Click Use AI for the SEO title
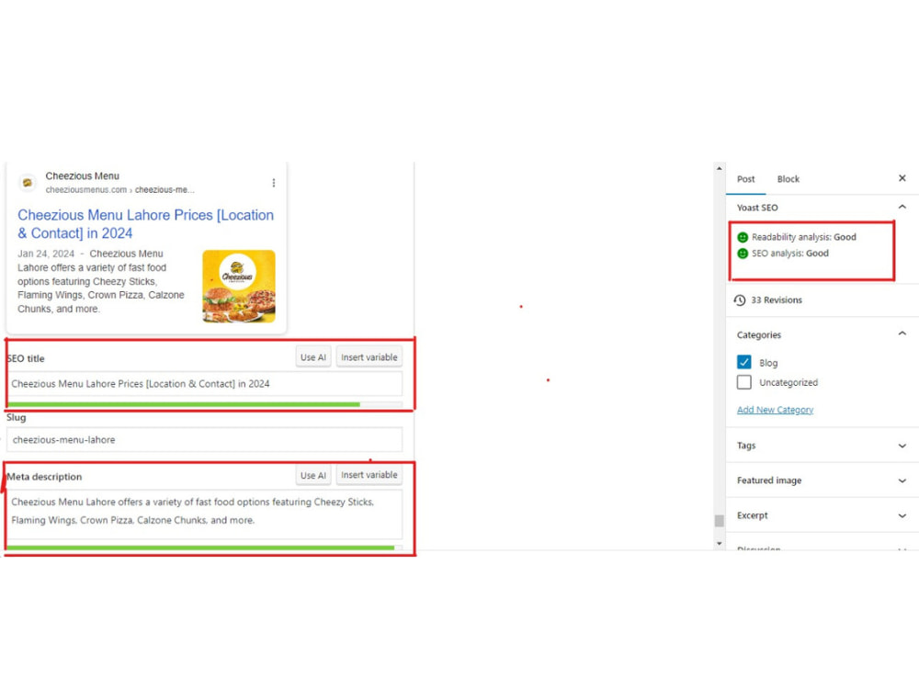919x689 pixels. [x=313, y=357]
